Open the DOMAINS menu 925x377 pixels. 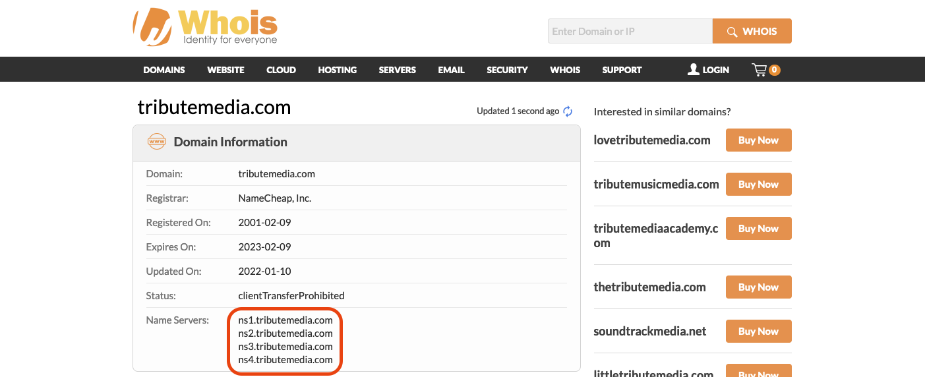point(164,70)
